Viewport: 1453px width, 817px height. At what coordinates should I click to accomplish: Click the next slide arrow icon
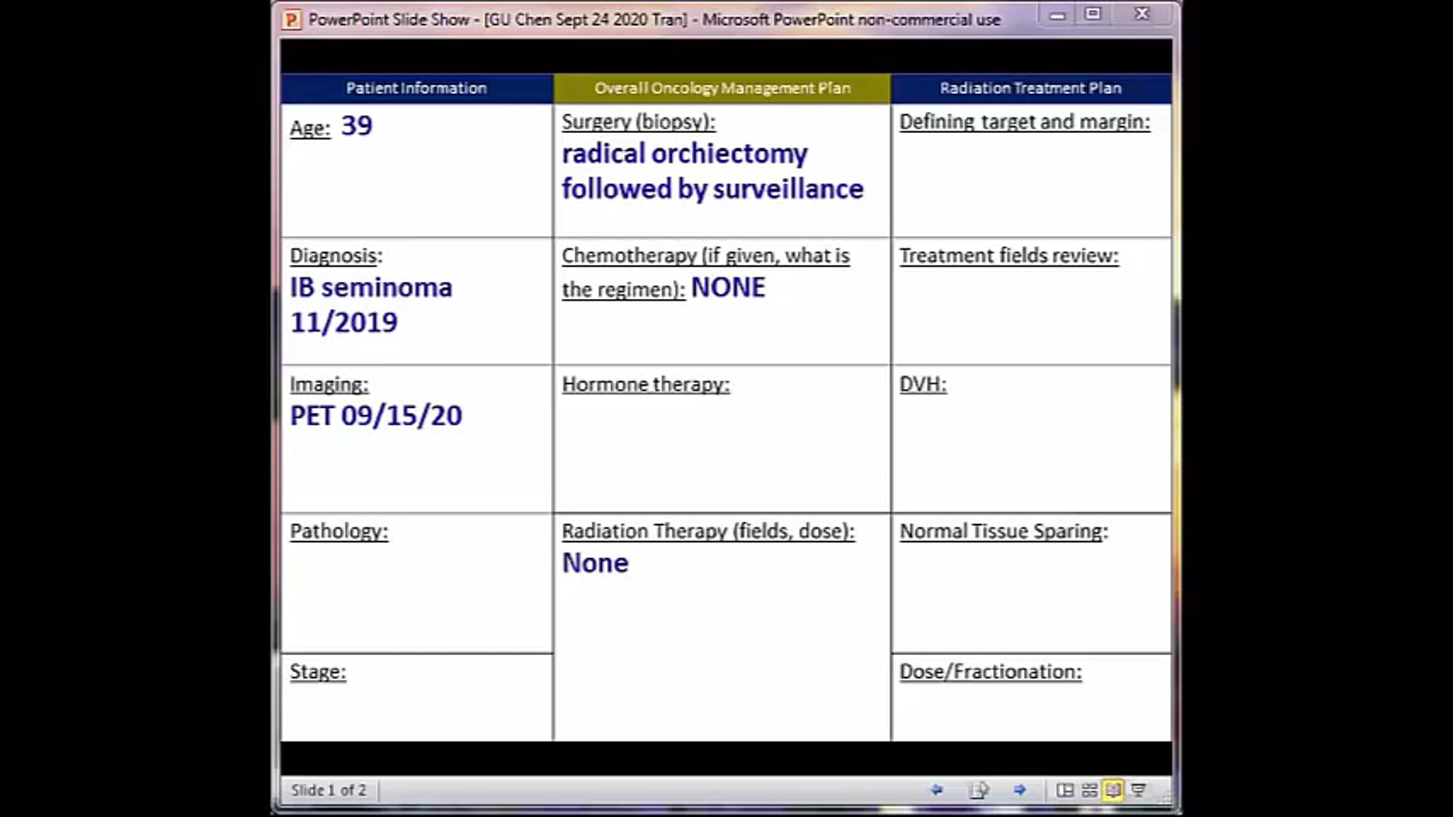click(1020, 789)
